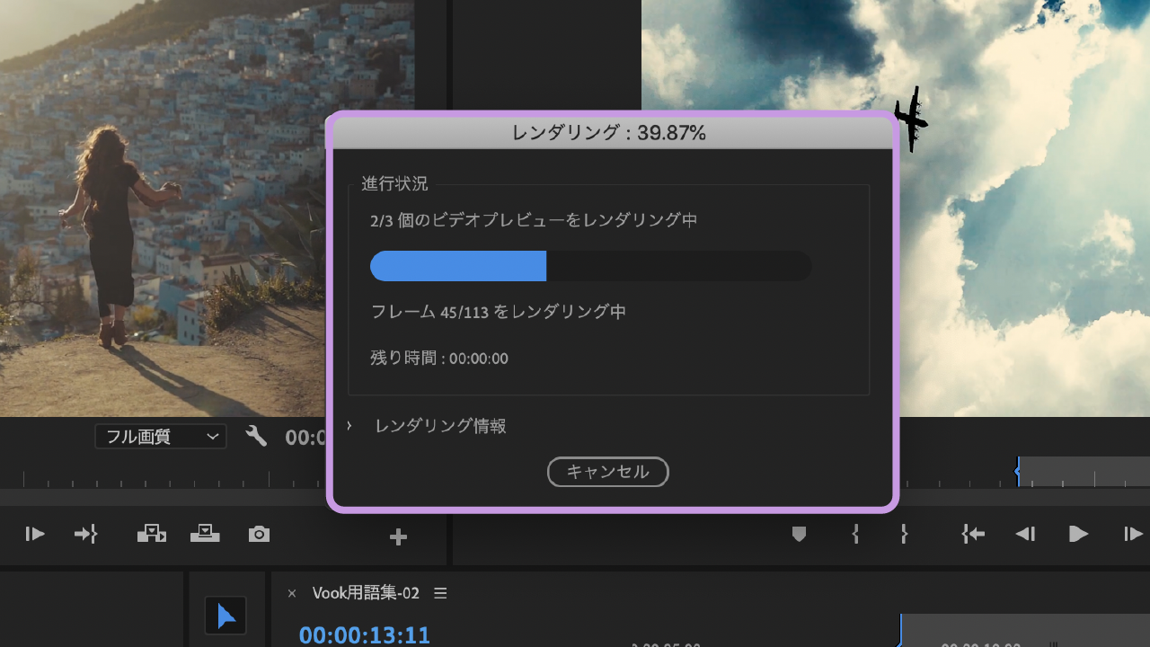Close the Vook用語集-02 sequence tab
The image size is (1150, 647).
click(x=292, y=593)
